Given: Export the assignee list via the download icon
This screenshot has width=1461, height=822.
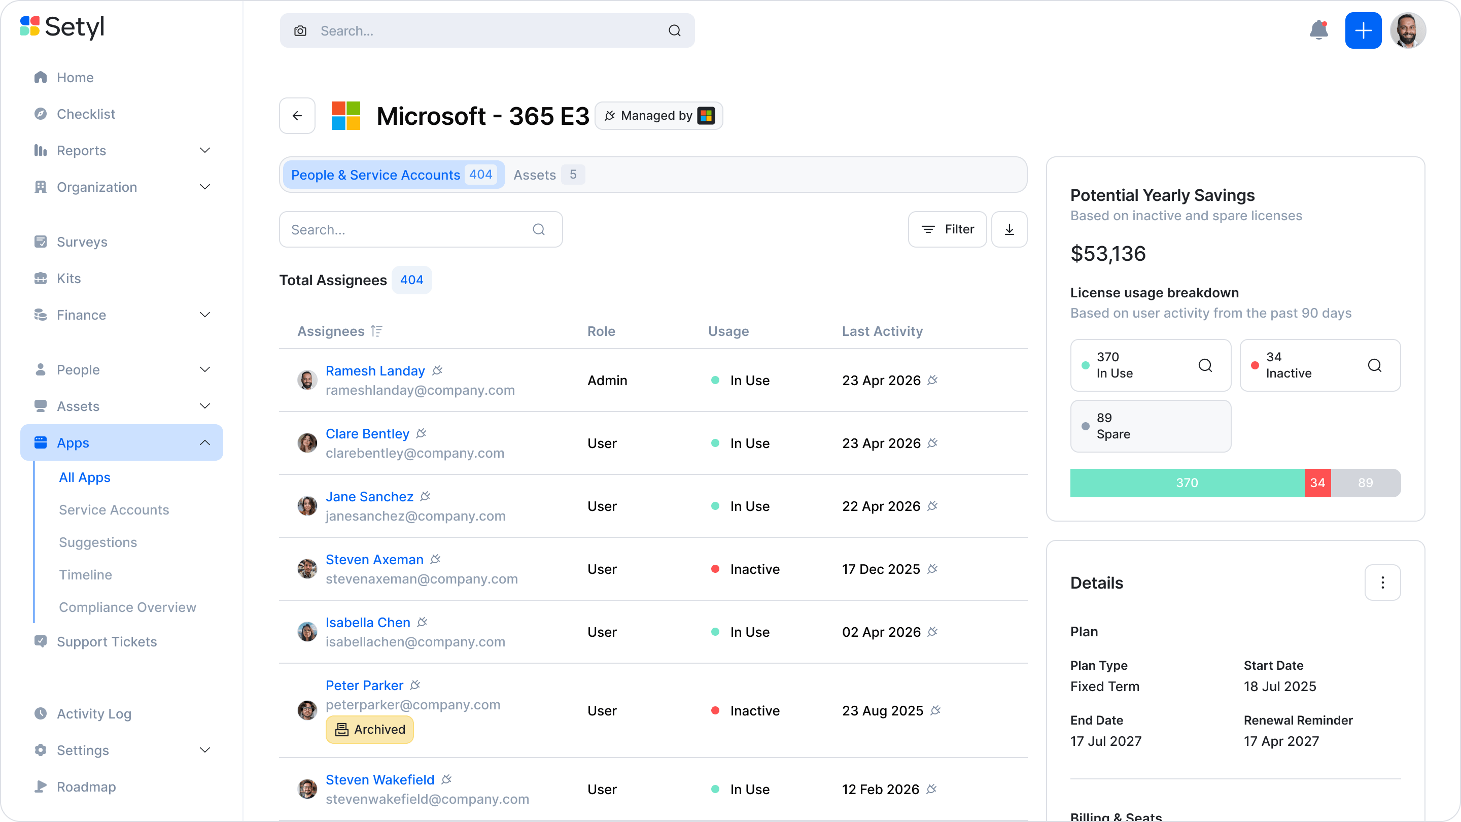Looking at the screenshot, I should [1009, 229].
